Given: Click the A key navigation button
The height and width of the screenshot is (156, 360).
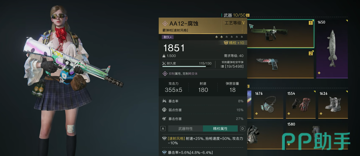Looking at the screenshot, I should click(x=163, y=128).
